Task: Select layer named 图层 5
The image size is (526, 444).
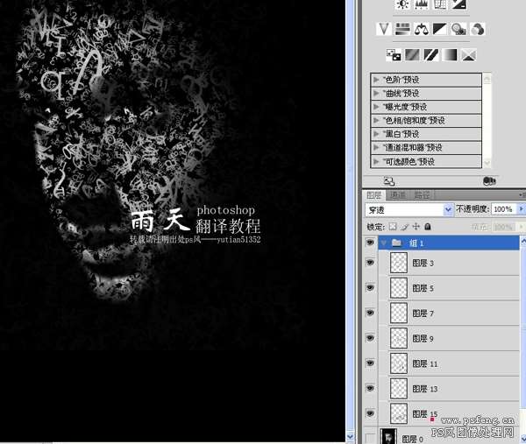Action: (423, 288)
